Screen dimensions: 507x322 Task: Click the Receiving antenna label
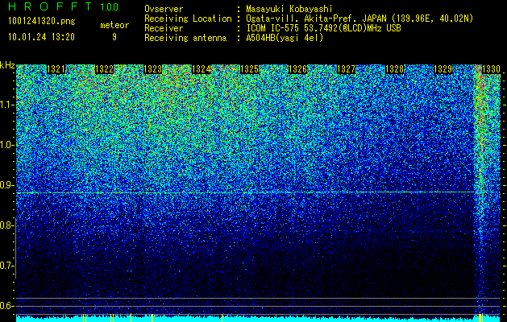[185, 38]
